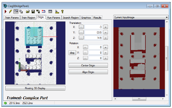Decrease Translation X with minus button
172x108 pixels.
click(x=81, y=27)
